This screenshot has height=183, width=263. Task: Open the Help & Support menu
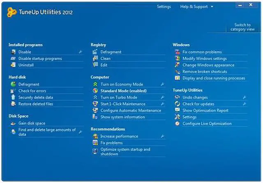point(194,7)
